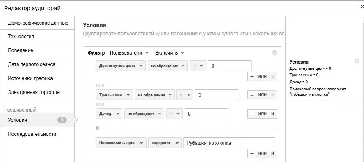Remove the Условия summary with its X icon
This screenshot has height=162, width=364.
357,61
